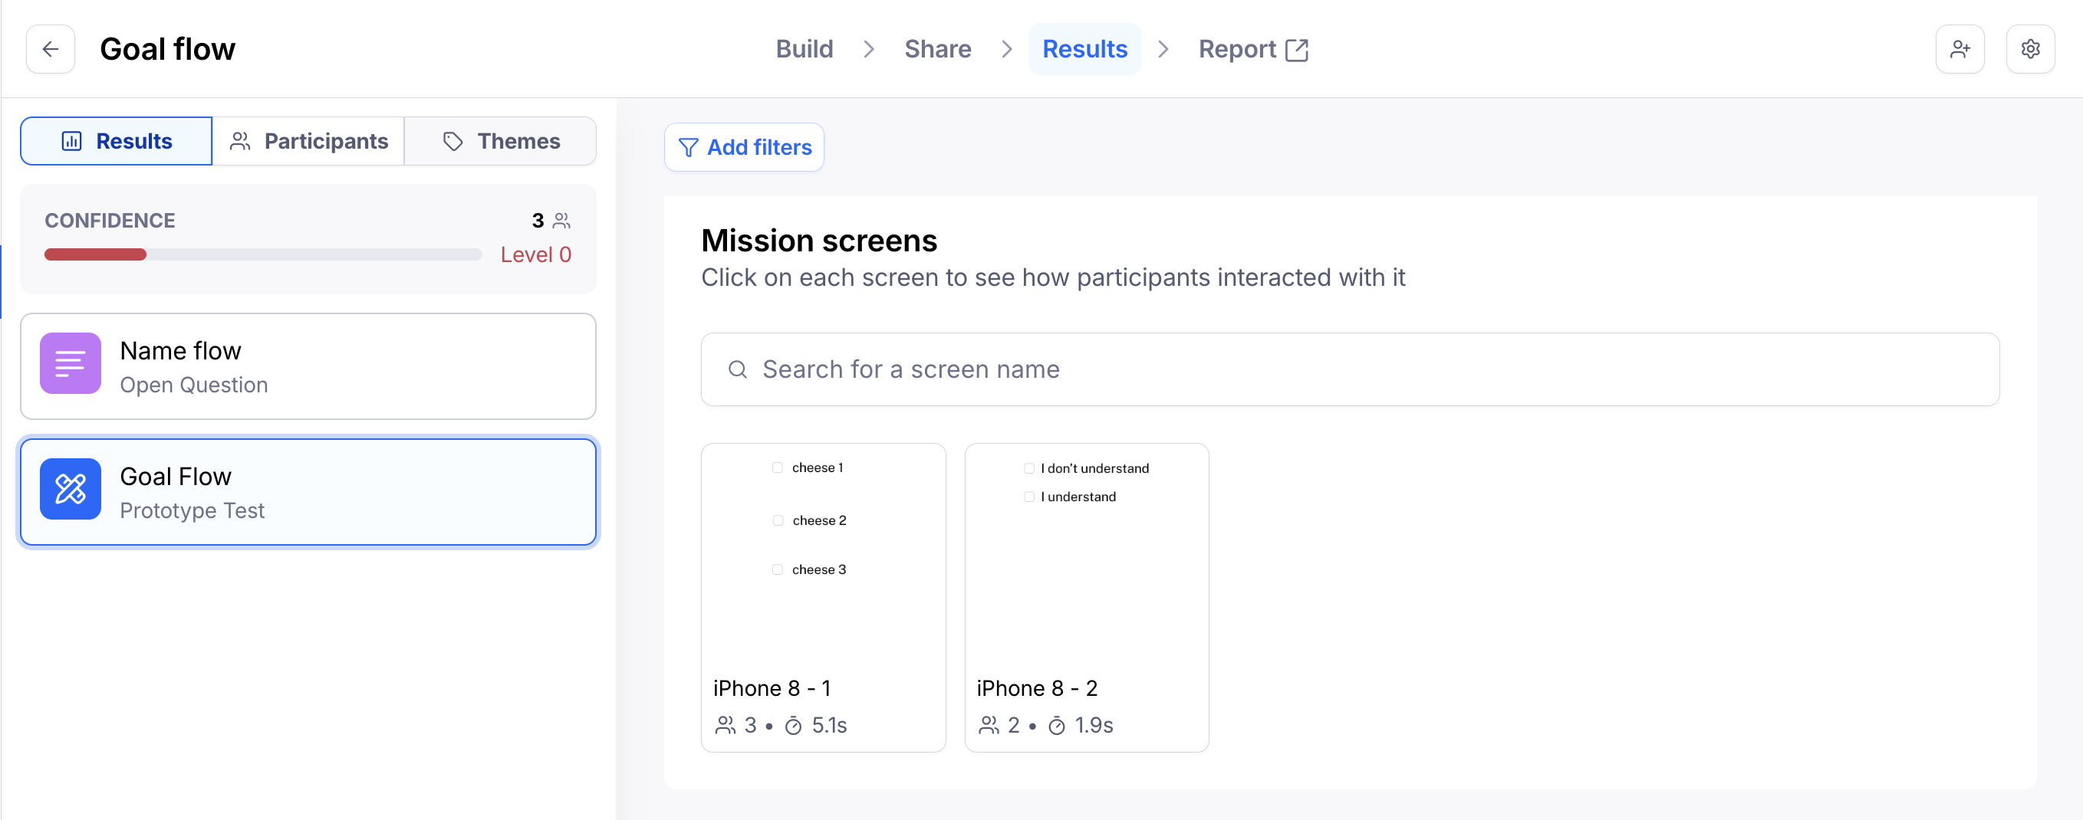The height and width of the screenshot is (820, 2083).
Task: Open the settings gear icon
Action: pos(2029,49)
